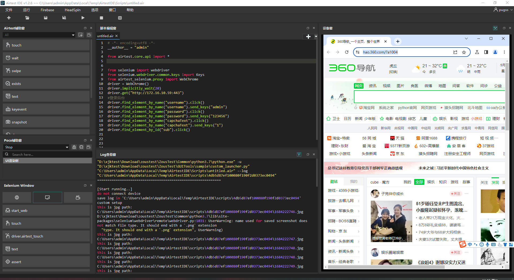The height and width of the screenshot is (280, 514).
Task: Toggle the lock in the Poco panel
Action: tap(74, 147)
